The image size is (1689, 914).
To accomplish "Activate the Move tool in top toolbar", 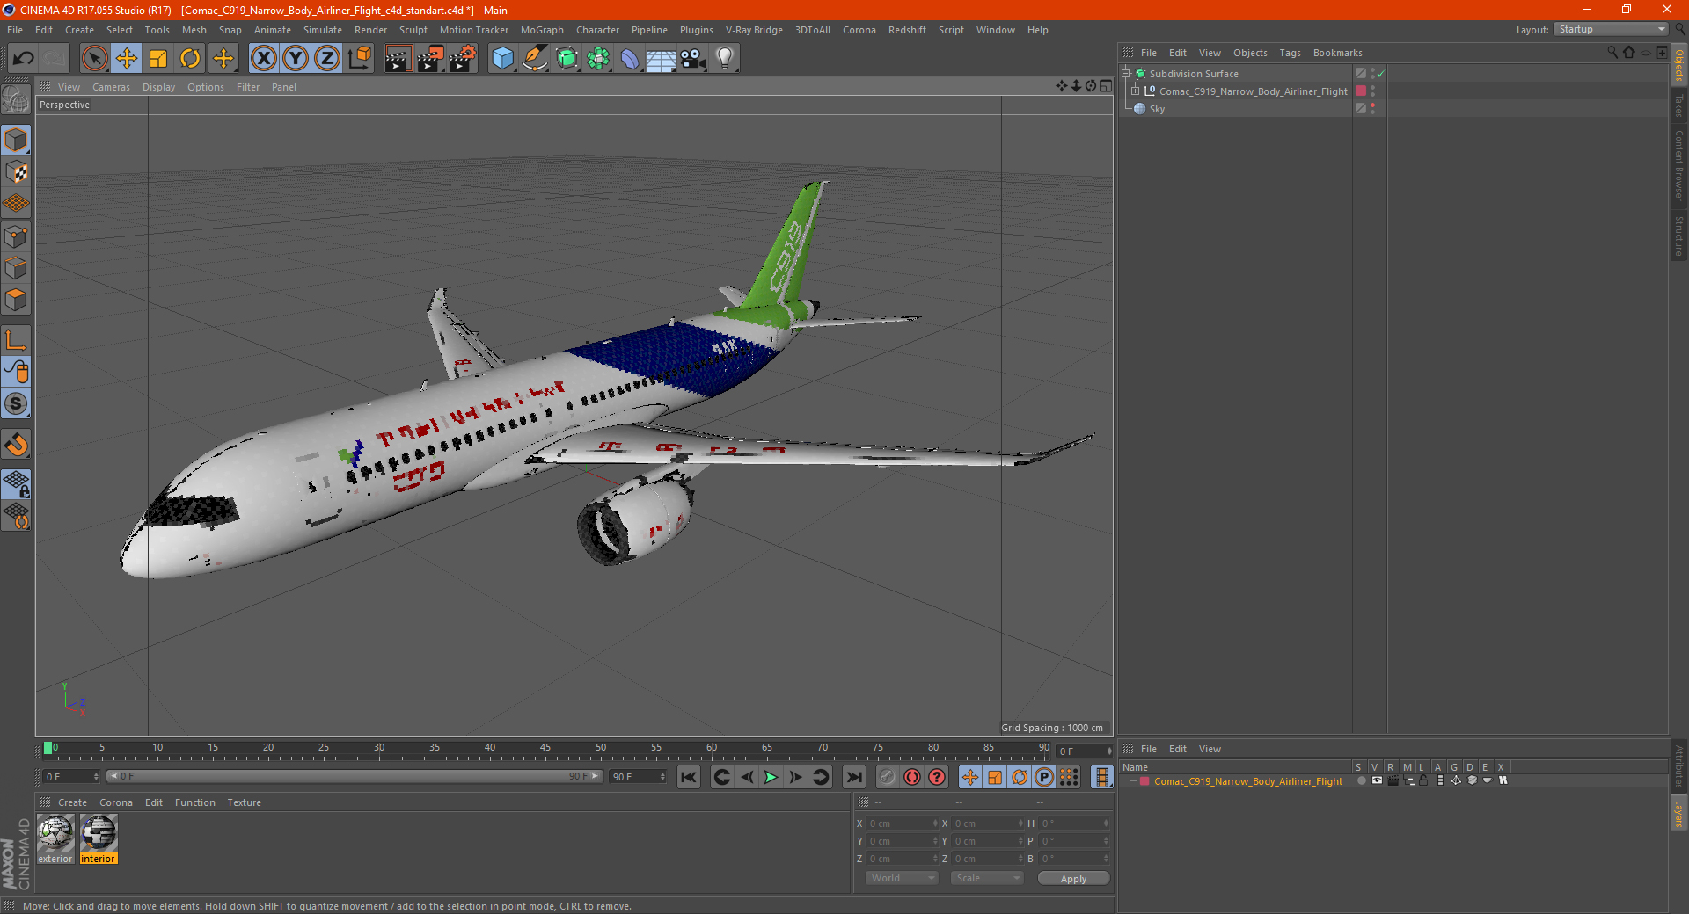I will tap(127, 59).
